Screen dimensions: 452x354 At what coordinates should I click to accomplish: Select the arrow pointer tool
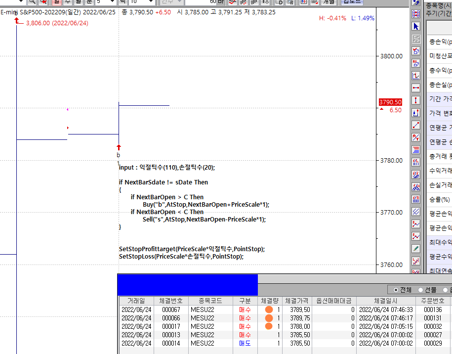click(x=416, y=26)
